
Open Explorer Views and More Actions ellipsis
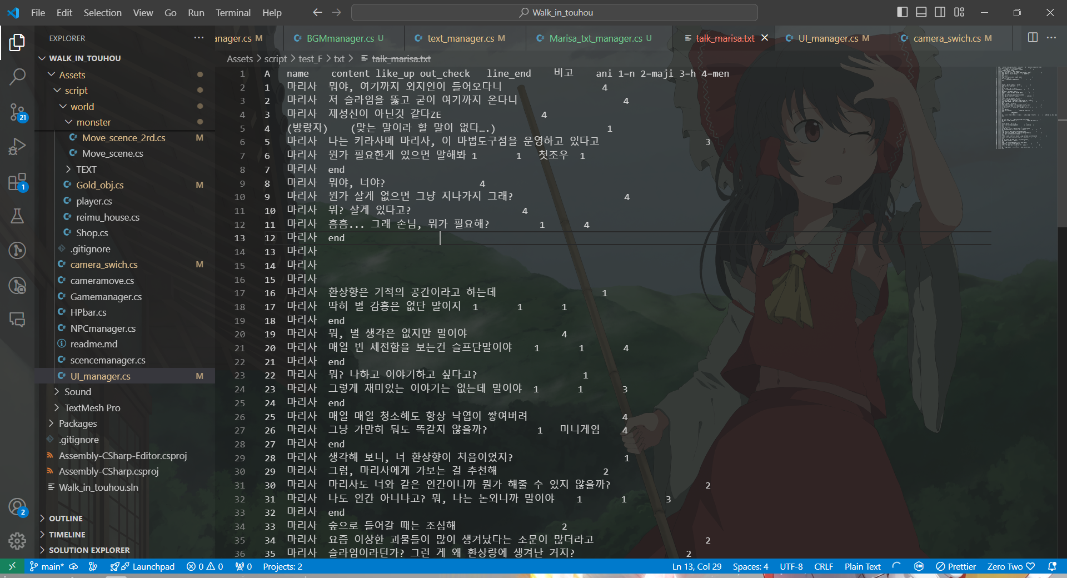click(x=198, y=38)
